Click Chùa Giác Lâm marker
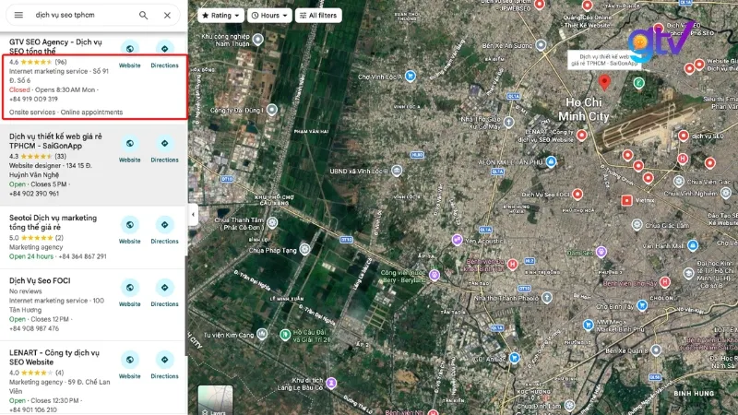Viewport: 738px width, 415px height. coord(637,224)
